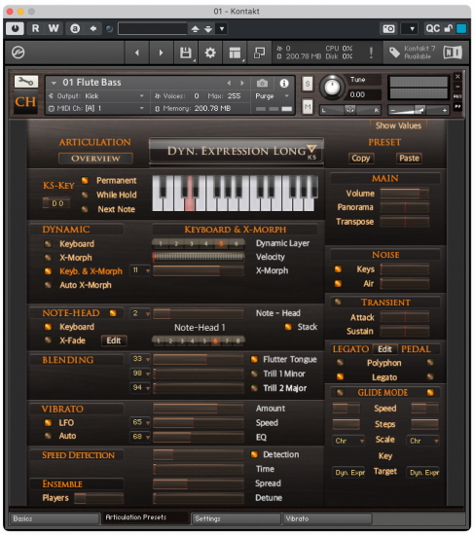Screen dimensions: 475x535
Task: Close the instrument with X icon
Action: [457, 77]
